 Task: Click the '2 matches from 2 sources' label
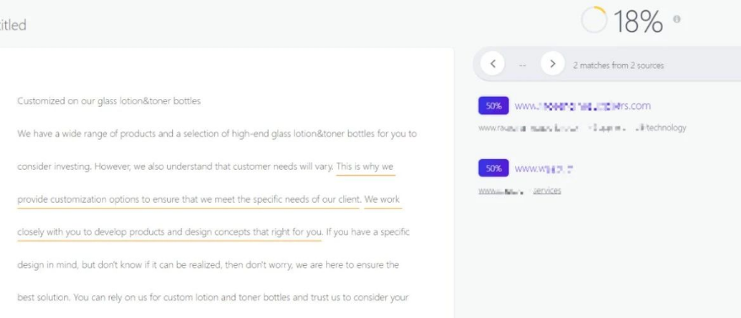click(x=618, y=66)
